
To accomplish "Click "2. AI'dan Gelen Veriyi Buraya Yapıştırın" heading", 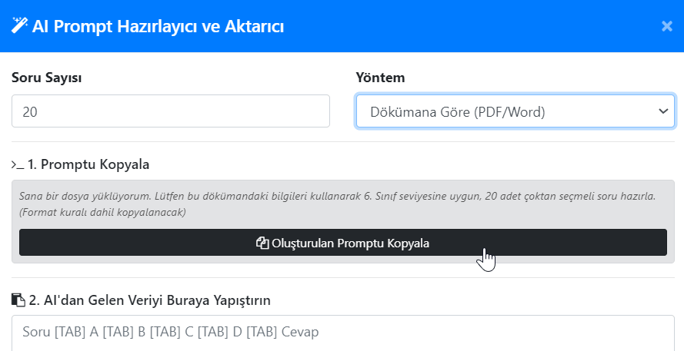I will click(x=149, y=300).
